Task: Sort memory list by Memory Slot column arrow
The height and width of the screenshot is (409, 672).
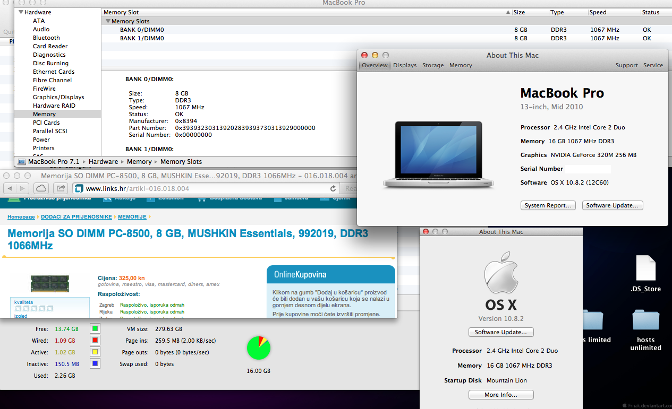Action: click(x=508, y=12)
